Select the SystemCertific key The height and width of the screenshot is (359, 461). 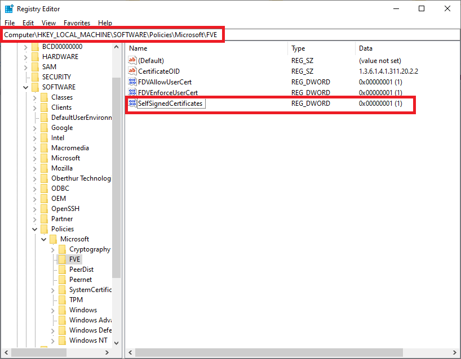(91, 290)
